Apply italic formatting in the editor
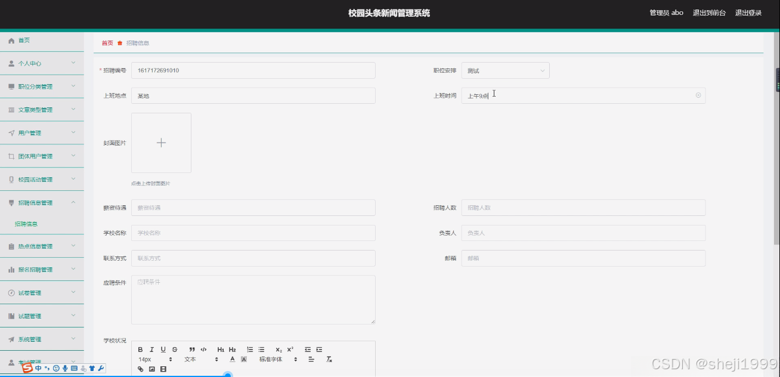Image resolution: width=780 pixels, height=377 pixels. pos(151,350)
